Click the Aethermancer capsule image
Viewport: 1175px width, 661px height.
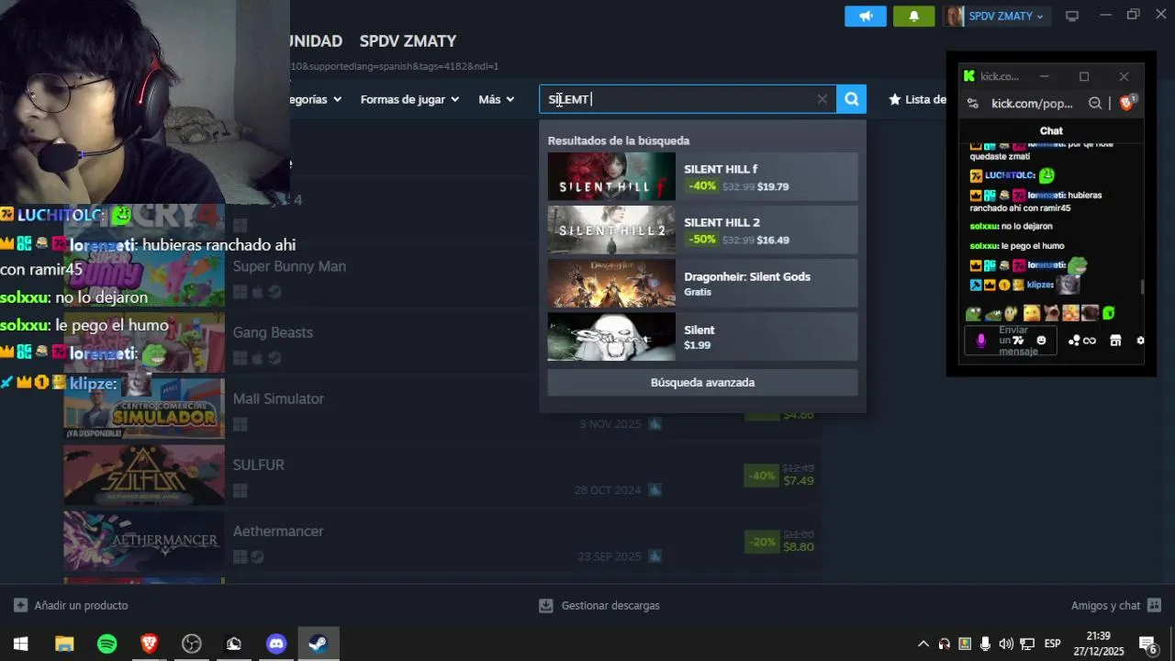click(144, 541)
